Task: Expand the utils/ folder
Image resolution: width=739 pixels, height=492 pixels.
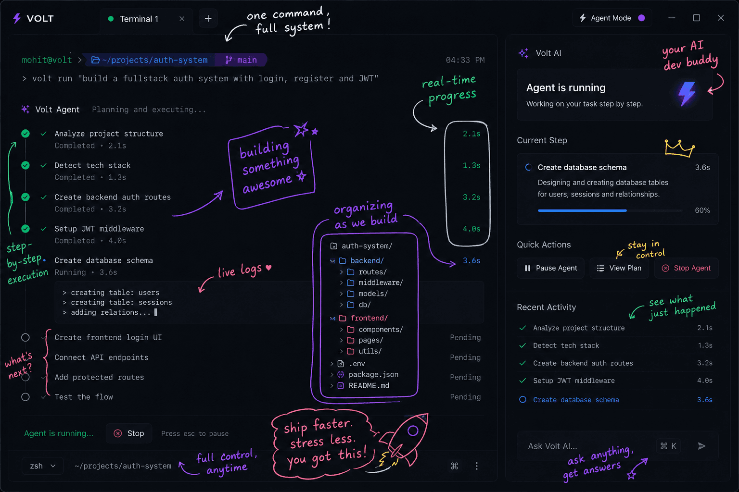Action: click(342, 352)
